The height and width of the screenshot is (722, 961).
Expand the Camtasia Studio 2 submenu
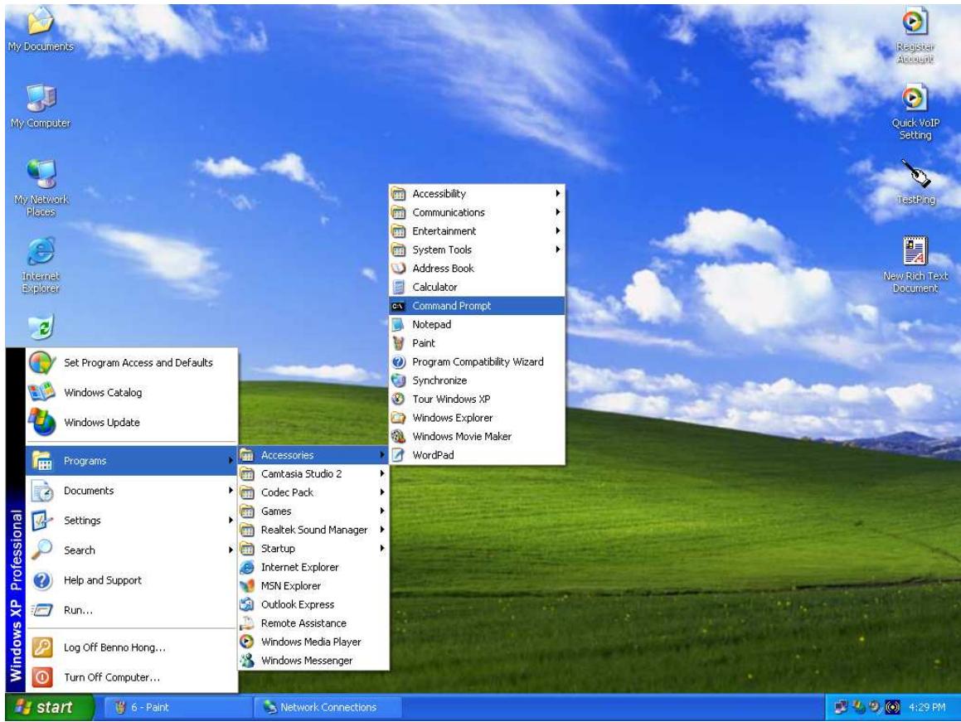(313, 474)
